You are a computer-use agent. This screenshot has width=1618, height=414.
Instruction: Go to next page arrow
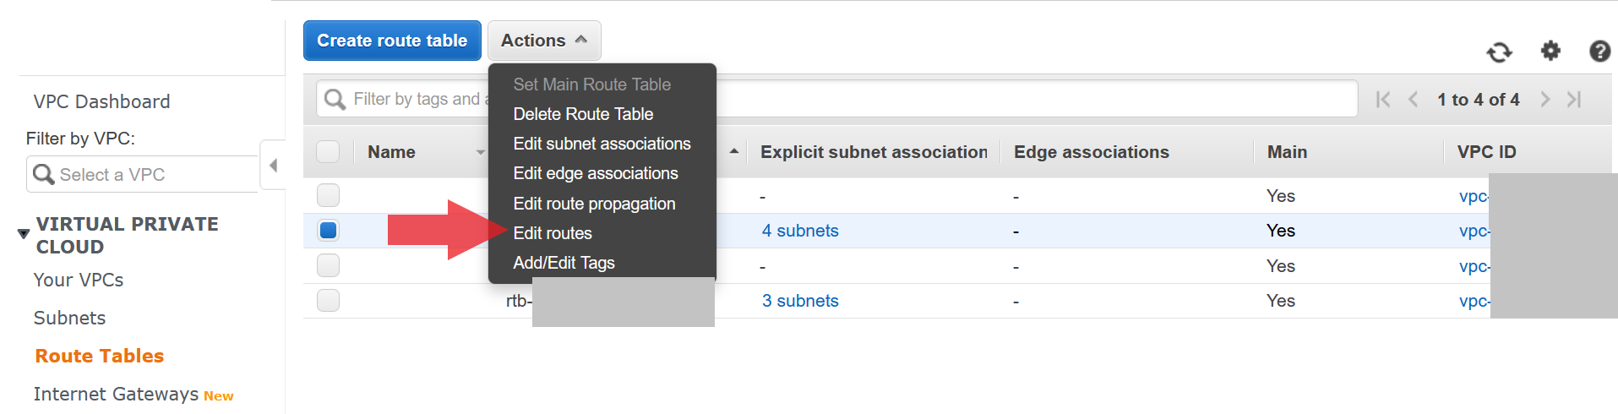(x=1544, y=100)
